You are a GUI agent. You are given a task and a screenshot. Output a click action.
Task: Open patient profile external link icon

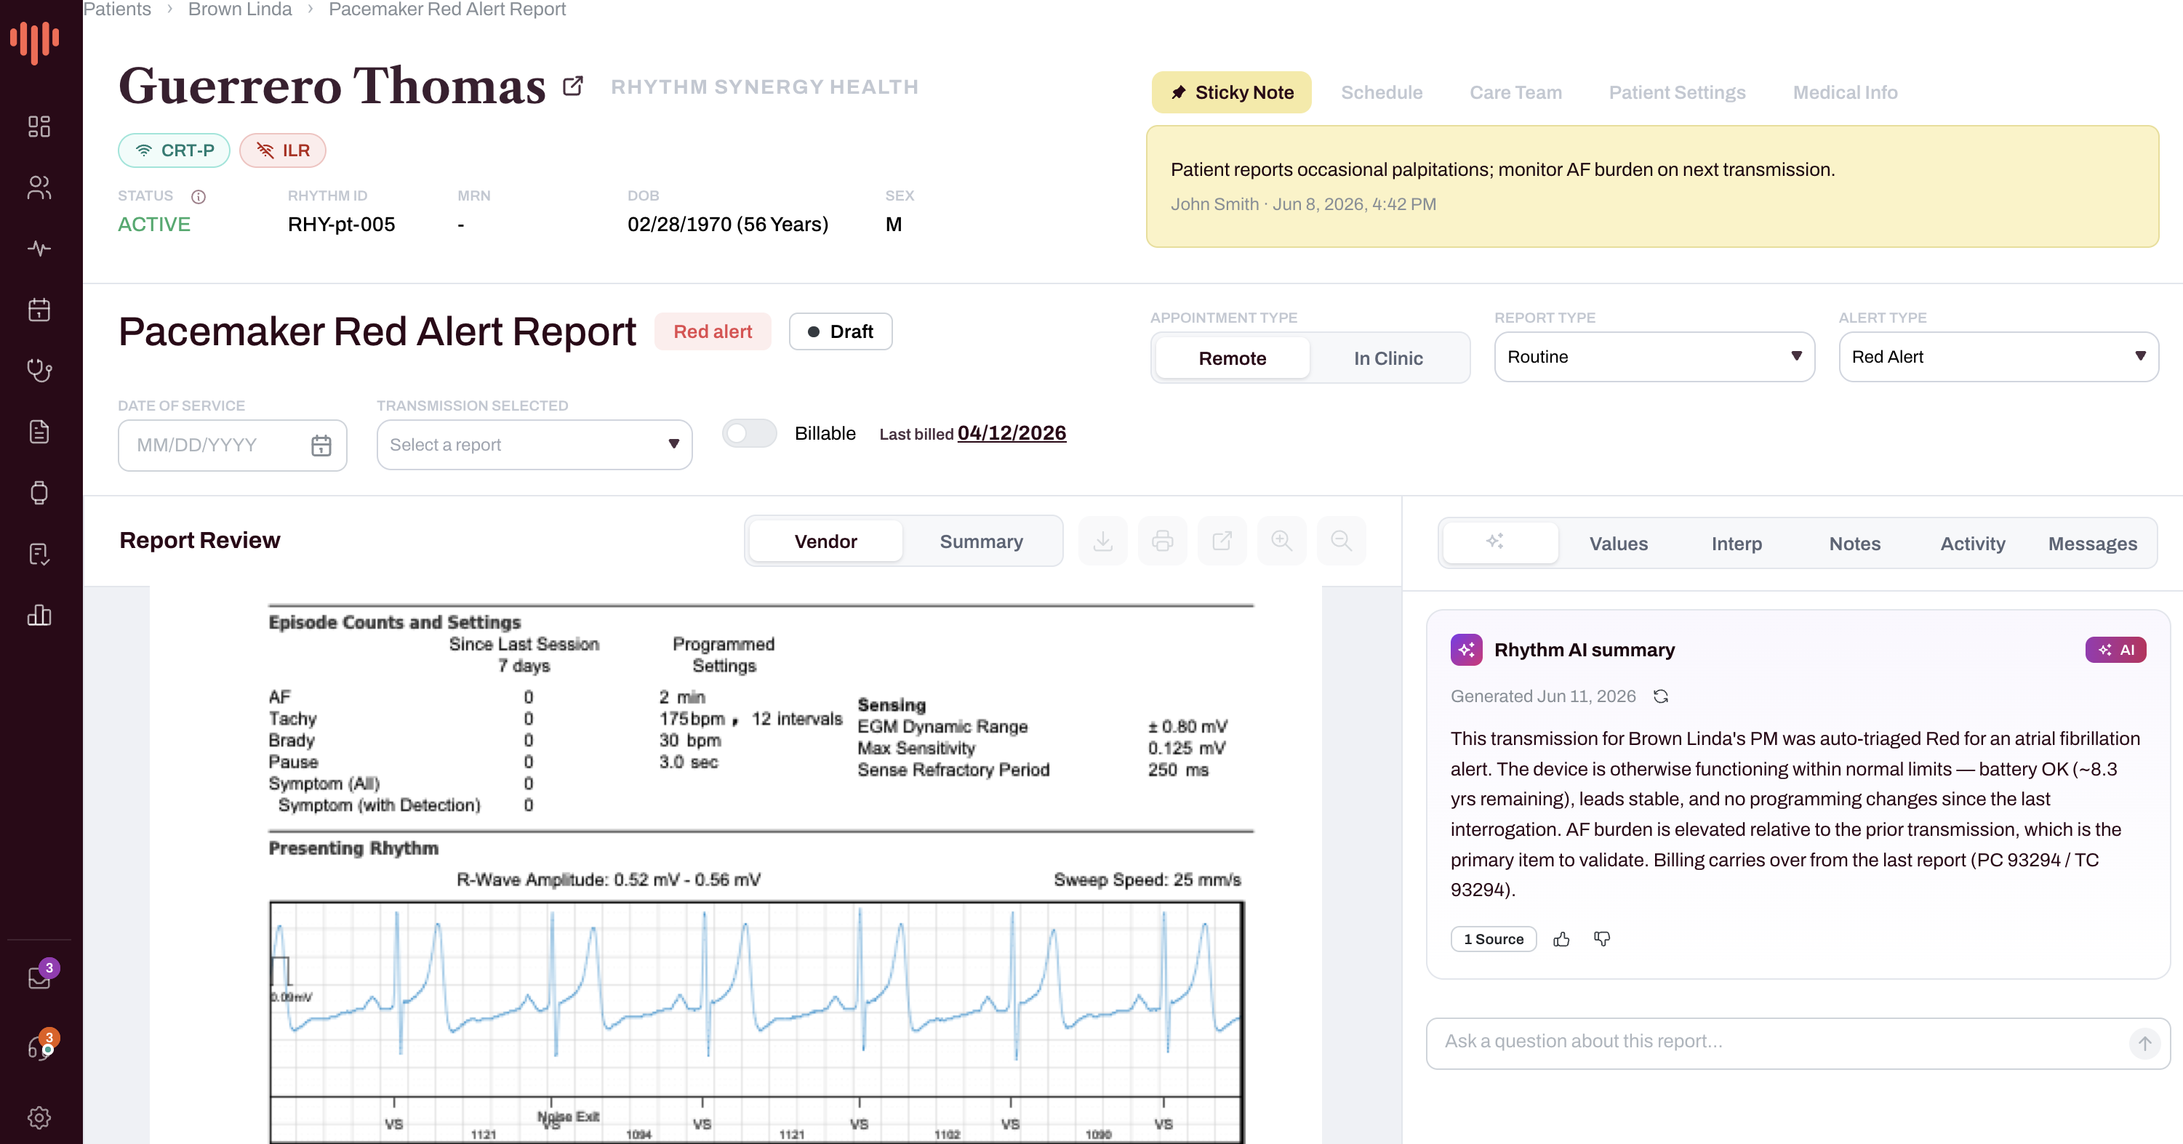(573, 86)
